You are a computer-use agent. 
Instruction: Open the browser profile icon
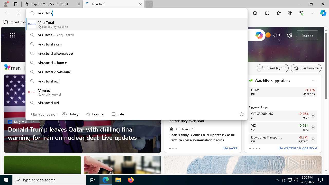6,4
